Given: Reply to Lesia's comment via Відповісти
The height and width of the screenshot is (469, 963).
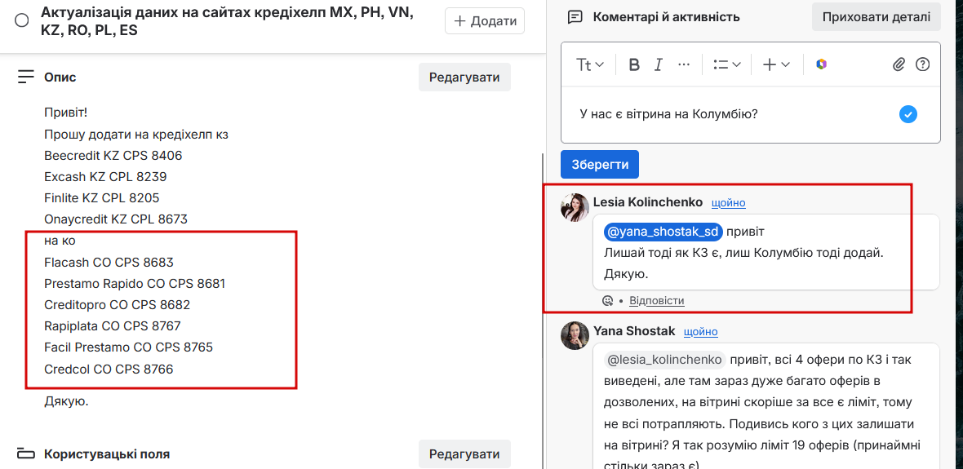Looking at the screenshot, I should pyautogui.click(x=656, y=301).
